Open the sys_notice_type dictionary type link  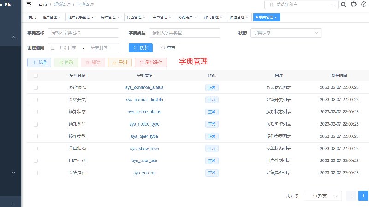click(144, 124)
